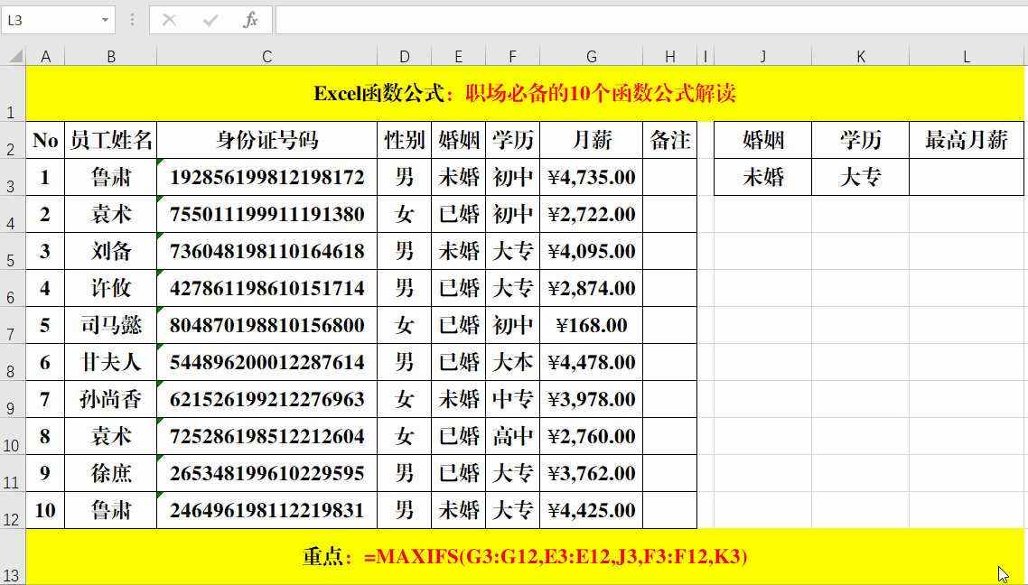Click cell J3 containing '未婚'
This screenshot has height=585, width=1028.
(x=762, y=177)
